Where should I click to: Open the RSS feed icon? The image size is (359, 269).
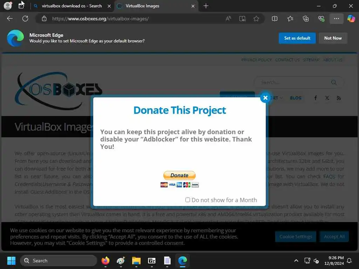point(339,98)
